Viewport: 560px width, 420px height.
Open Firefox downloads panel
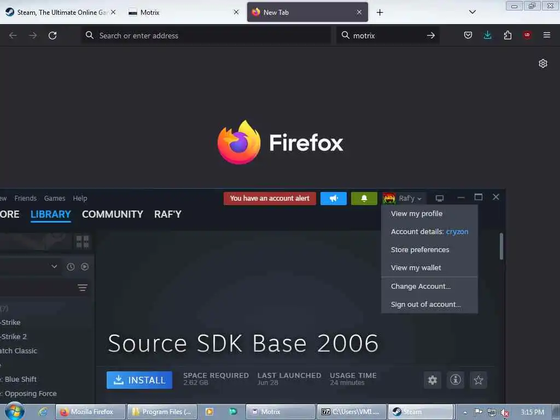[487, 35]
